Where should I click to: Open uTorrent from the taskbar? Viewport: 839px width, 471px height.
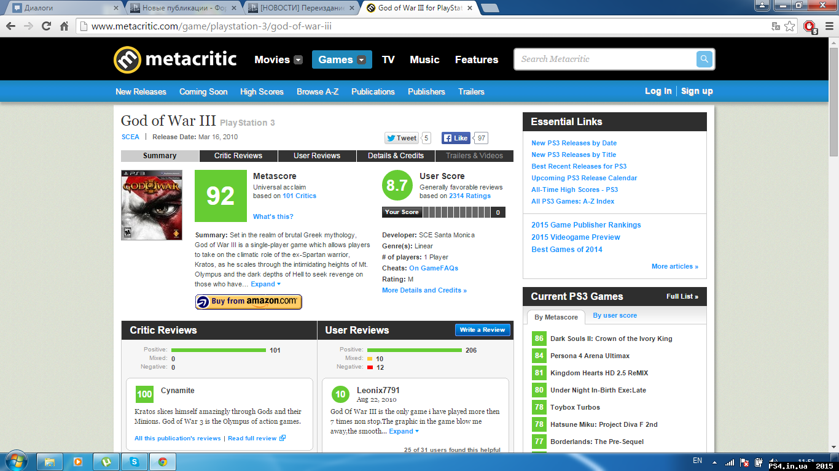(106, 462)
